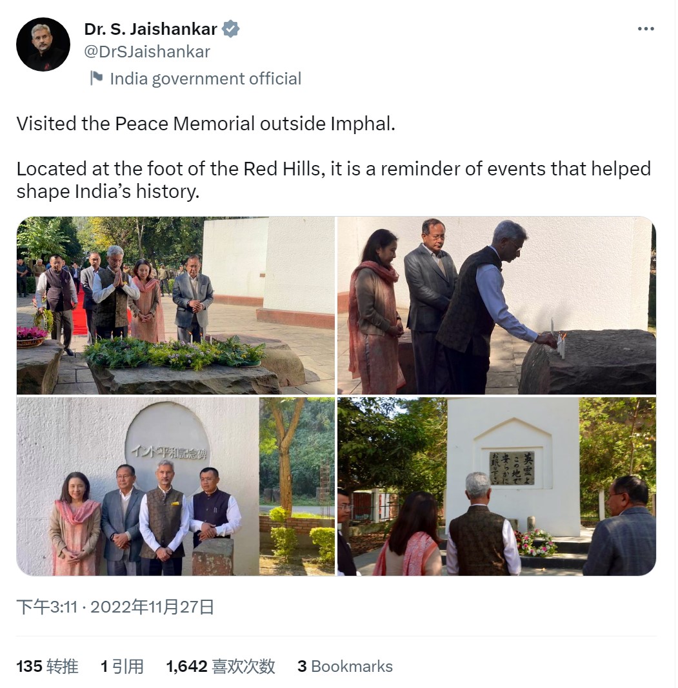Open the three-dot more options menu

(x=646, y=29)
